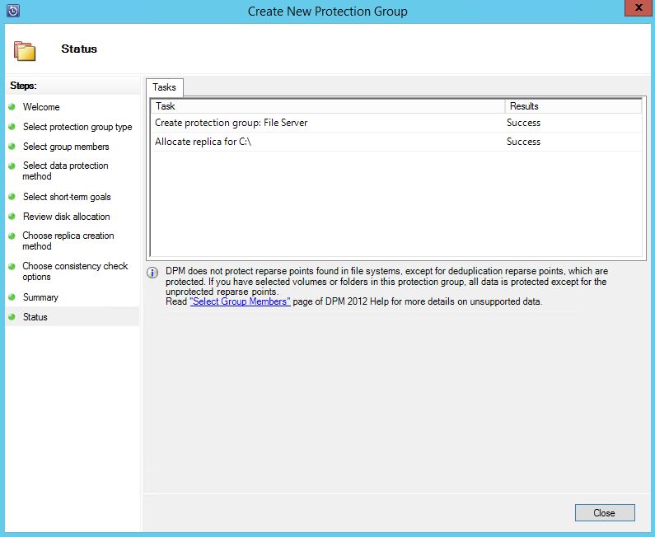Select the Create protection group: File Server row
The width and height of the screenshot is (655, 537).
coord(396,123)
